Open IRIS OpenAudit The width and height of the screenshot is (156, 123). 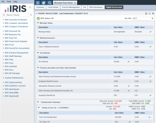12,96
